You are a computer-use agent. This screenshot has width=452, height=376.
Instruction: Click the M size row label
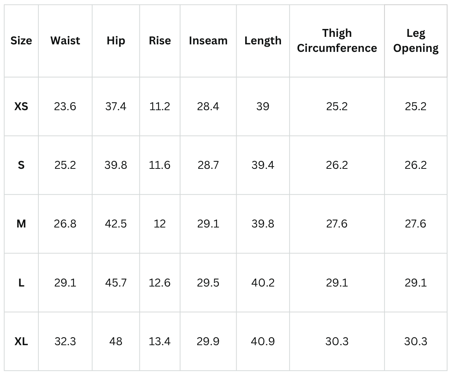pyautogui.click(x=21, y=224)
